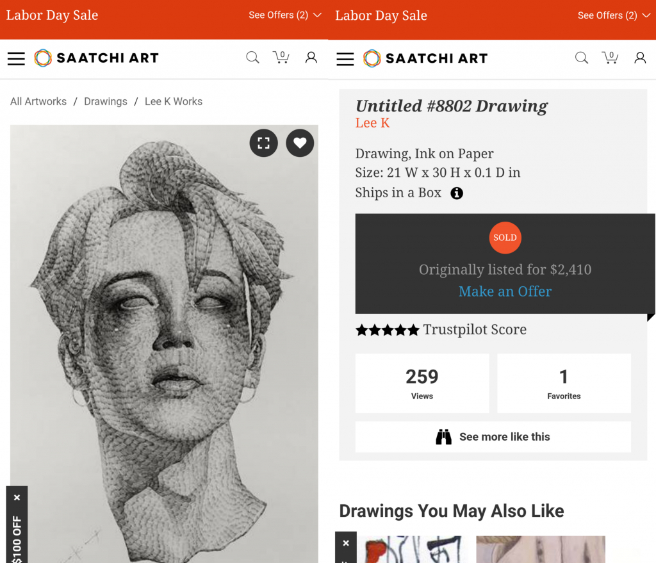Expand artwork image to fullscreen view

(263, 143)
